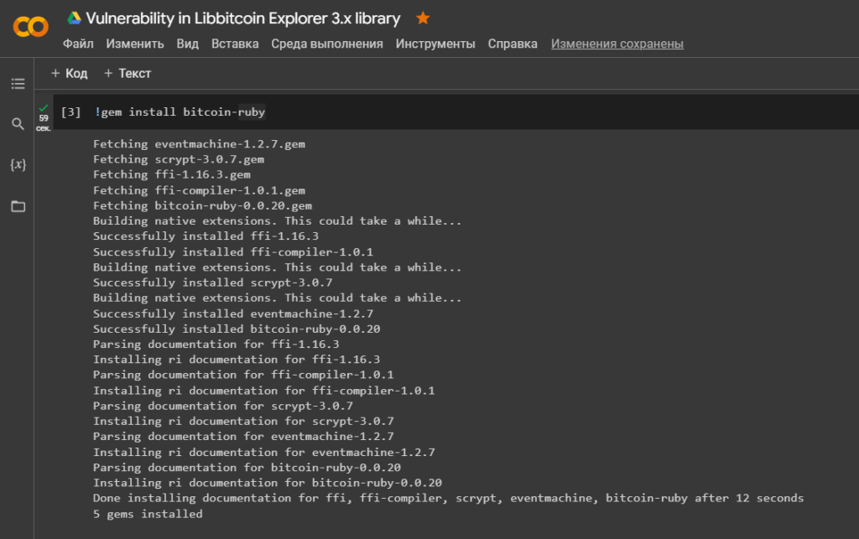Click the '5 gems installed' output line
The width and height of the screenshot is (859, 539).
148,515
